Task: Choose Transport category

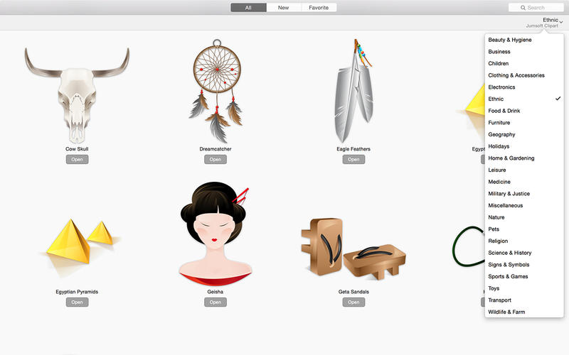Action: tap(524, 300)
